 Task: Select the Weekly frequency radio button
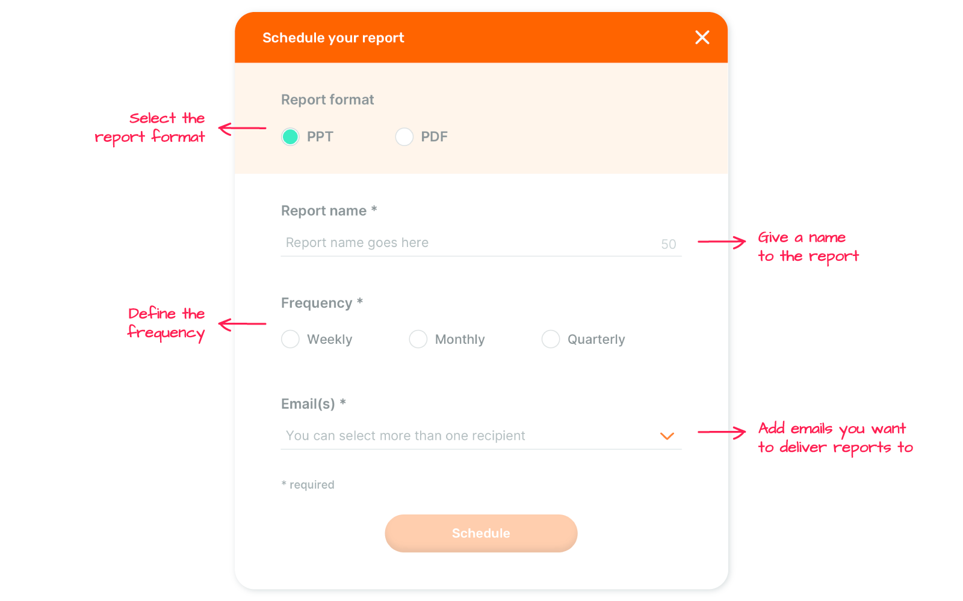[290, 339]
